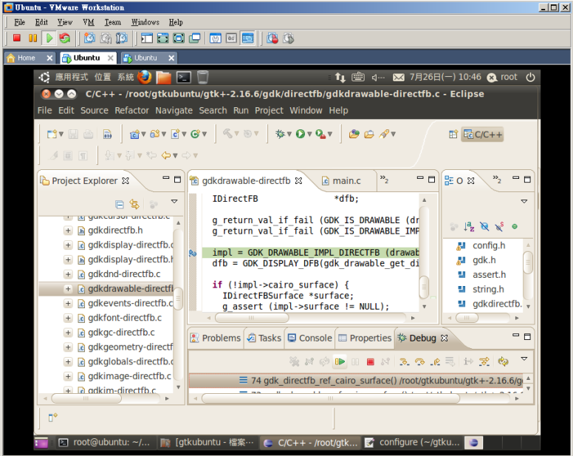
Task: Open the Project Explorer view menu arrow
Action: pos(174,201)
